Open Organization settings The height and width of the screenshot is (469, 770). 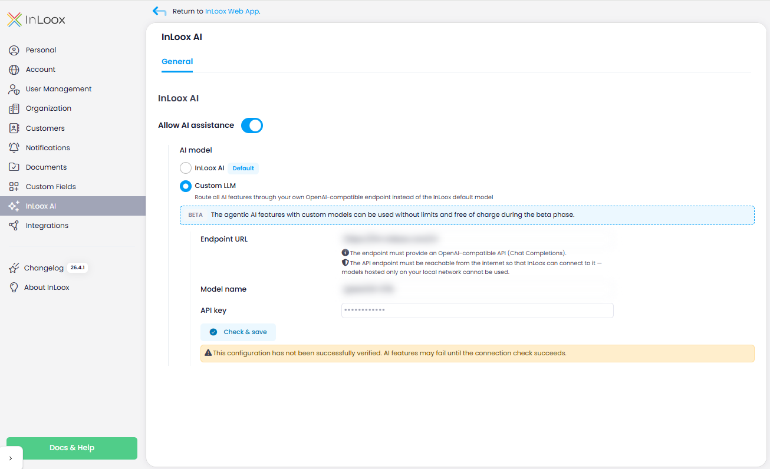[x=73, y=108]
